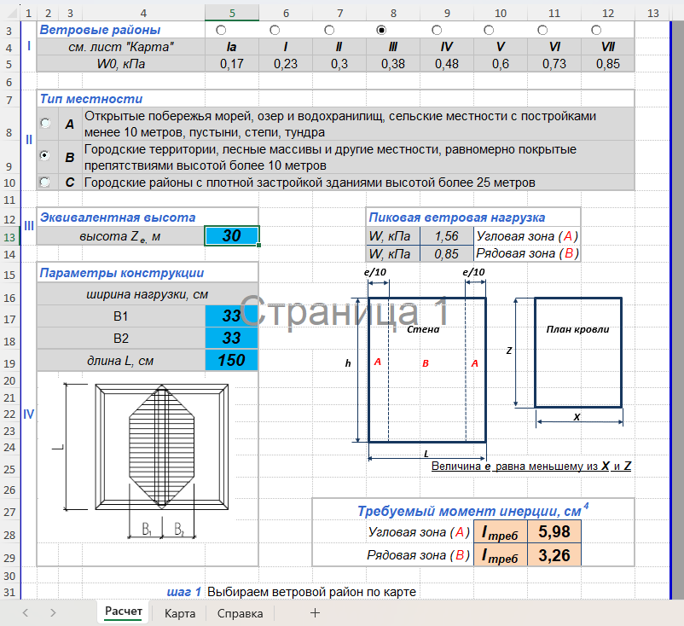Click the heading Эквивалентная высота
The height and width of the screenshot is (626, 684).
[118, 217]
